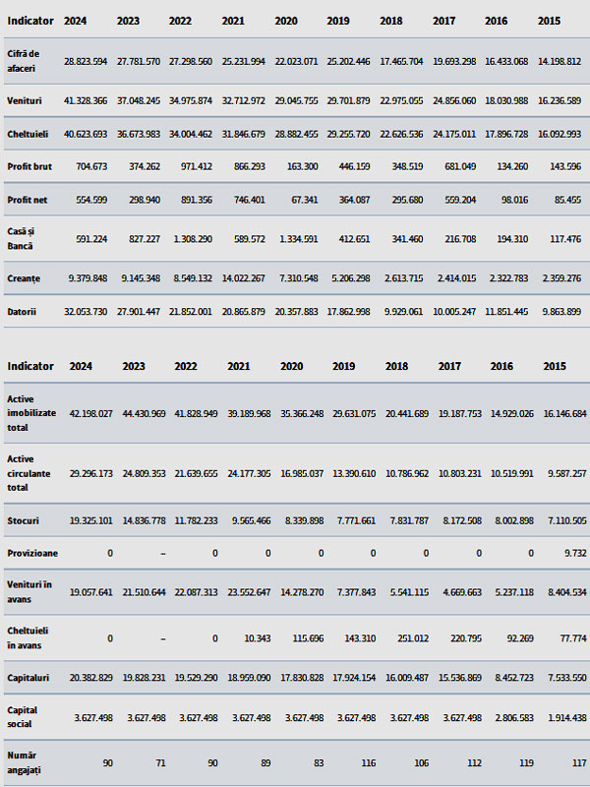
Task: Click Capital social 2015 value 1.914.438
Action: pos(564,718)
